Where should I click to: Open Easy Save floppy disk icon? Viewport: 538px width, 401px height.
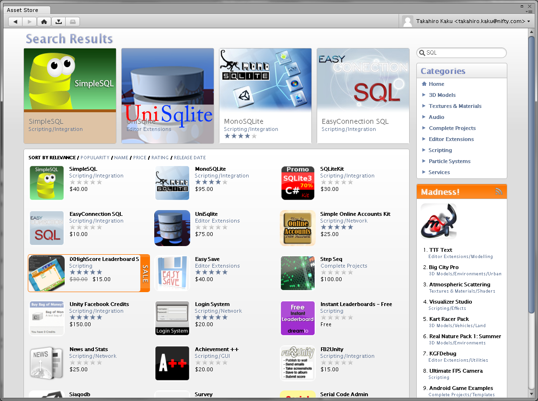tap(172, 273)
